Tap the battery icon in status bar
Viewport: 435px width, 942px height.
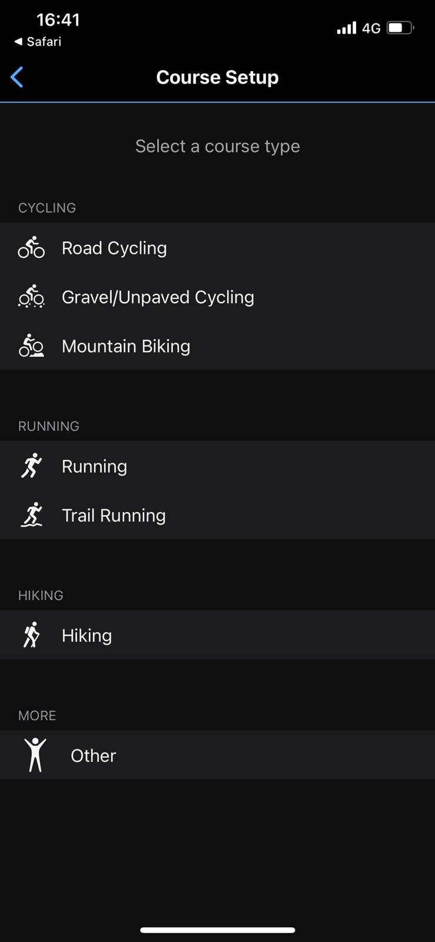click(x=400, y=28)
